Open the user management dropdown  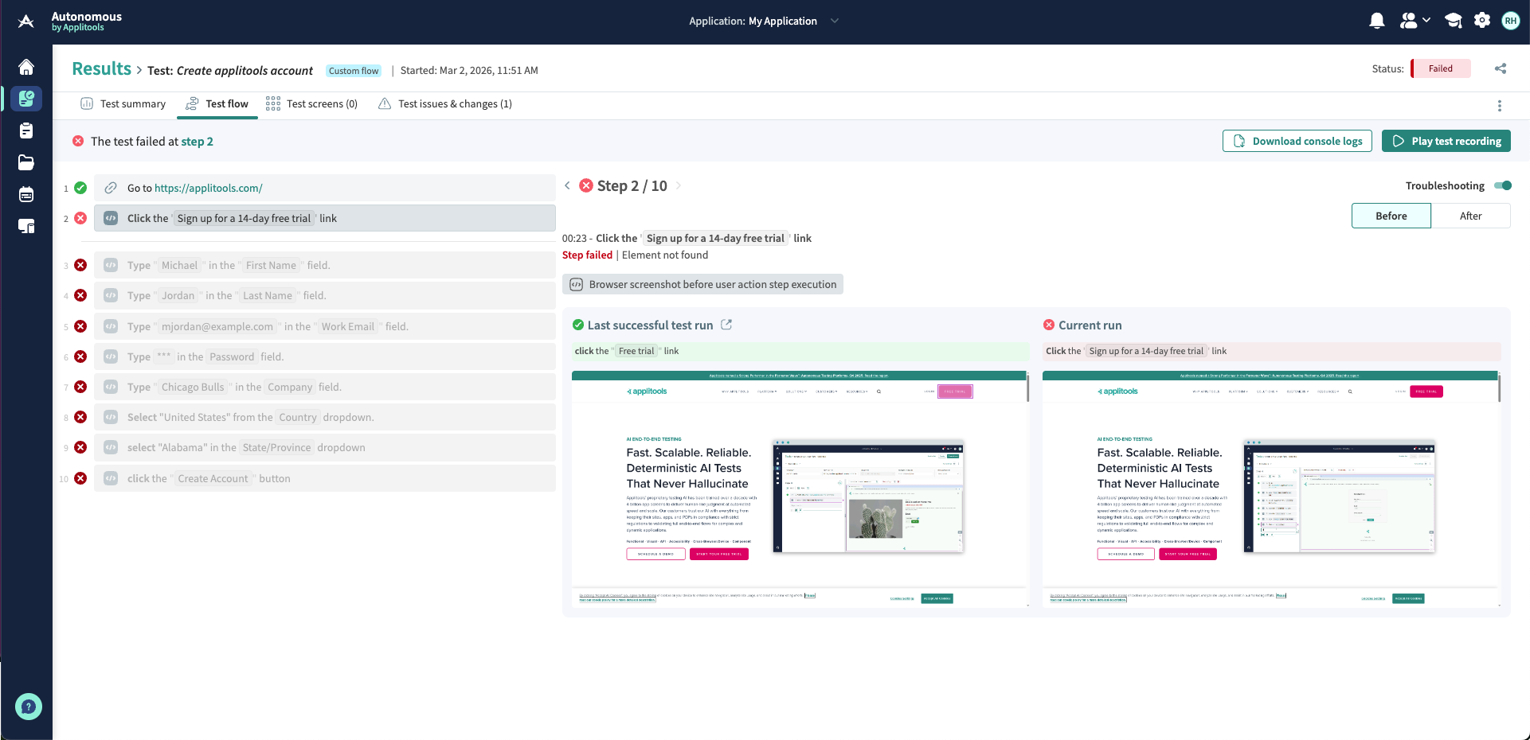1415,21
